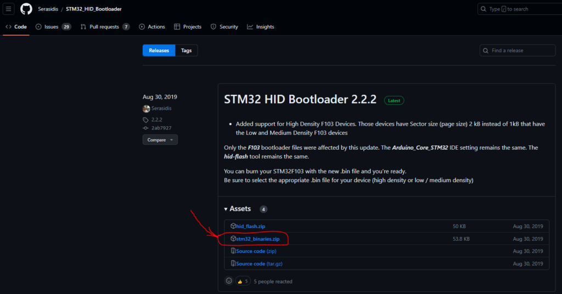Open the hamburger navigation menu

tap(8, 9)
